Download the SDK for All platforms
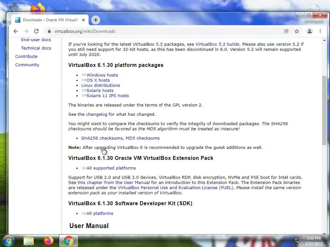This screenshot has height=247, width=330. tap(100, 214)
